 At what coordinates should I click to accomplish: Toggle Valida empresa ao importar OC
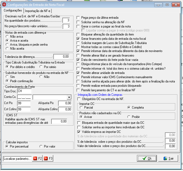[x=79, y=132]
